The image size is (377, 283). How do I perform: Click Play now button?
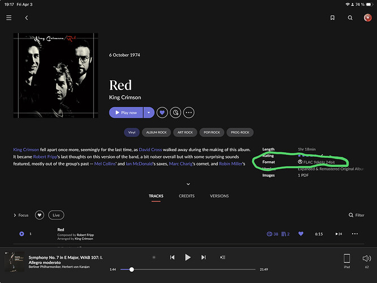(x=126, y=113)
